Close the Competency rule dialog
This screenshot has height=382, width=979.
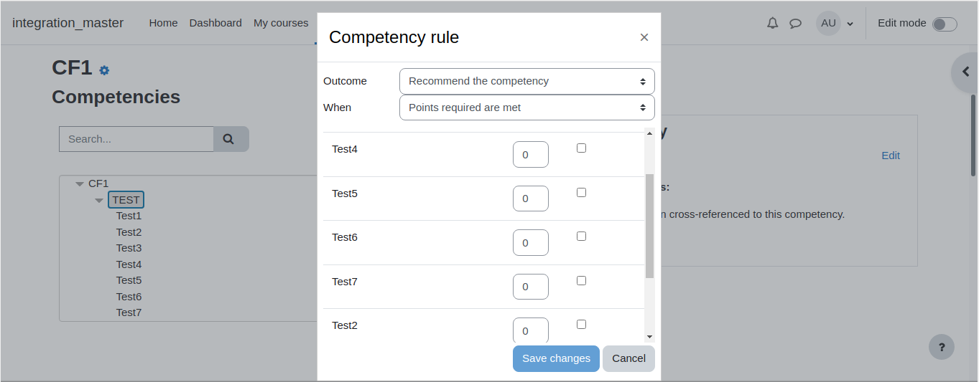(644, 37)
